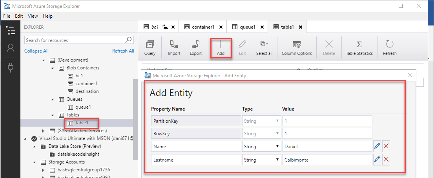The width and height of the screenshot is (434, 178).
Task: Click the Refresh All link
Action: point(123,51)
